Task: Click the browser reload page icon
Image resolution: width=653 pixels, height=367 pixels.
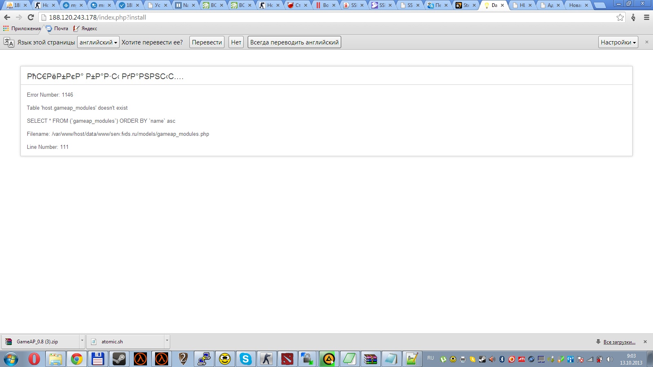Action: point(31,17)
